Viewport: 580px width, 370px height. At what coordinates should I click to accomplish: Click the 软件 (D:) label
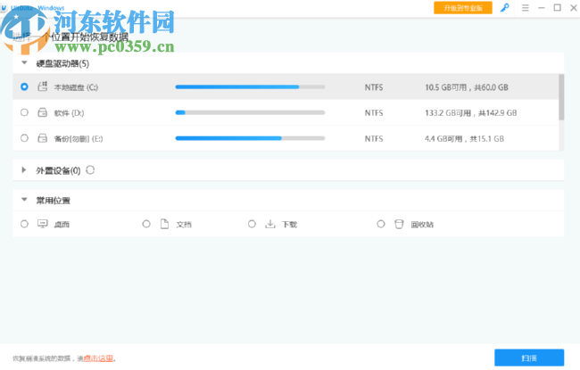tap(70, 113)
